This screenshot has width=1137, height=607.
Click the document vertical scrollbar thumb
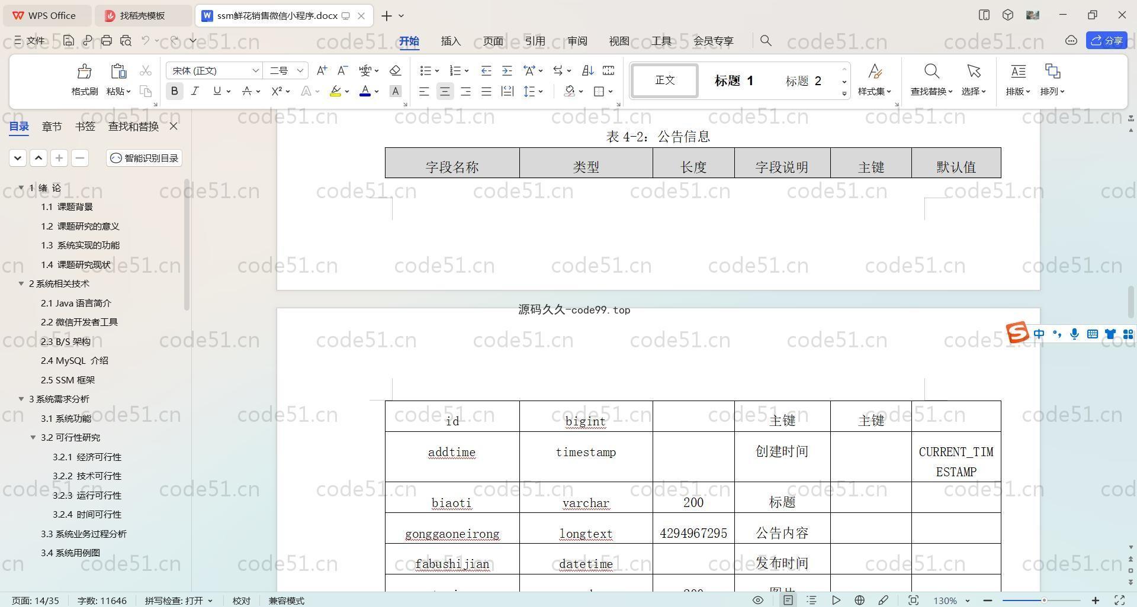click(1132, 302)
